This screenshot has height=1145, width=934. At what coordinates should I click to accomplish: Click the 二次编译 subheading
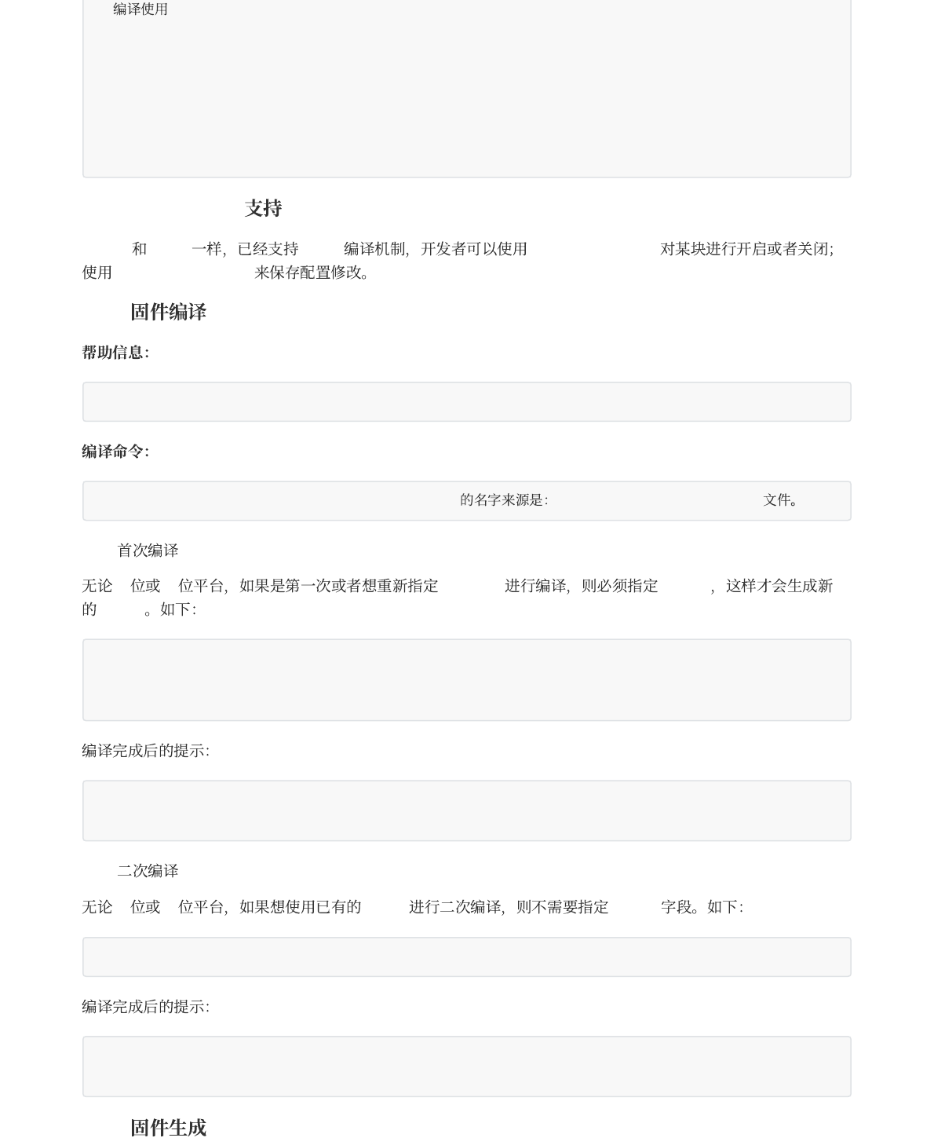click(x=148, y=871)
